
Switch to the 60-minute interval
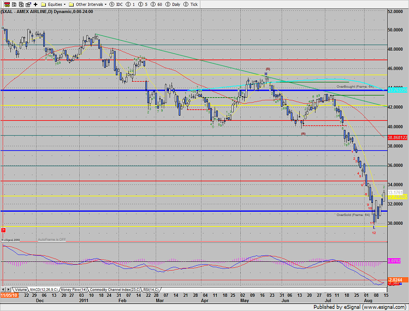coord(156,4)
